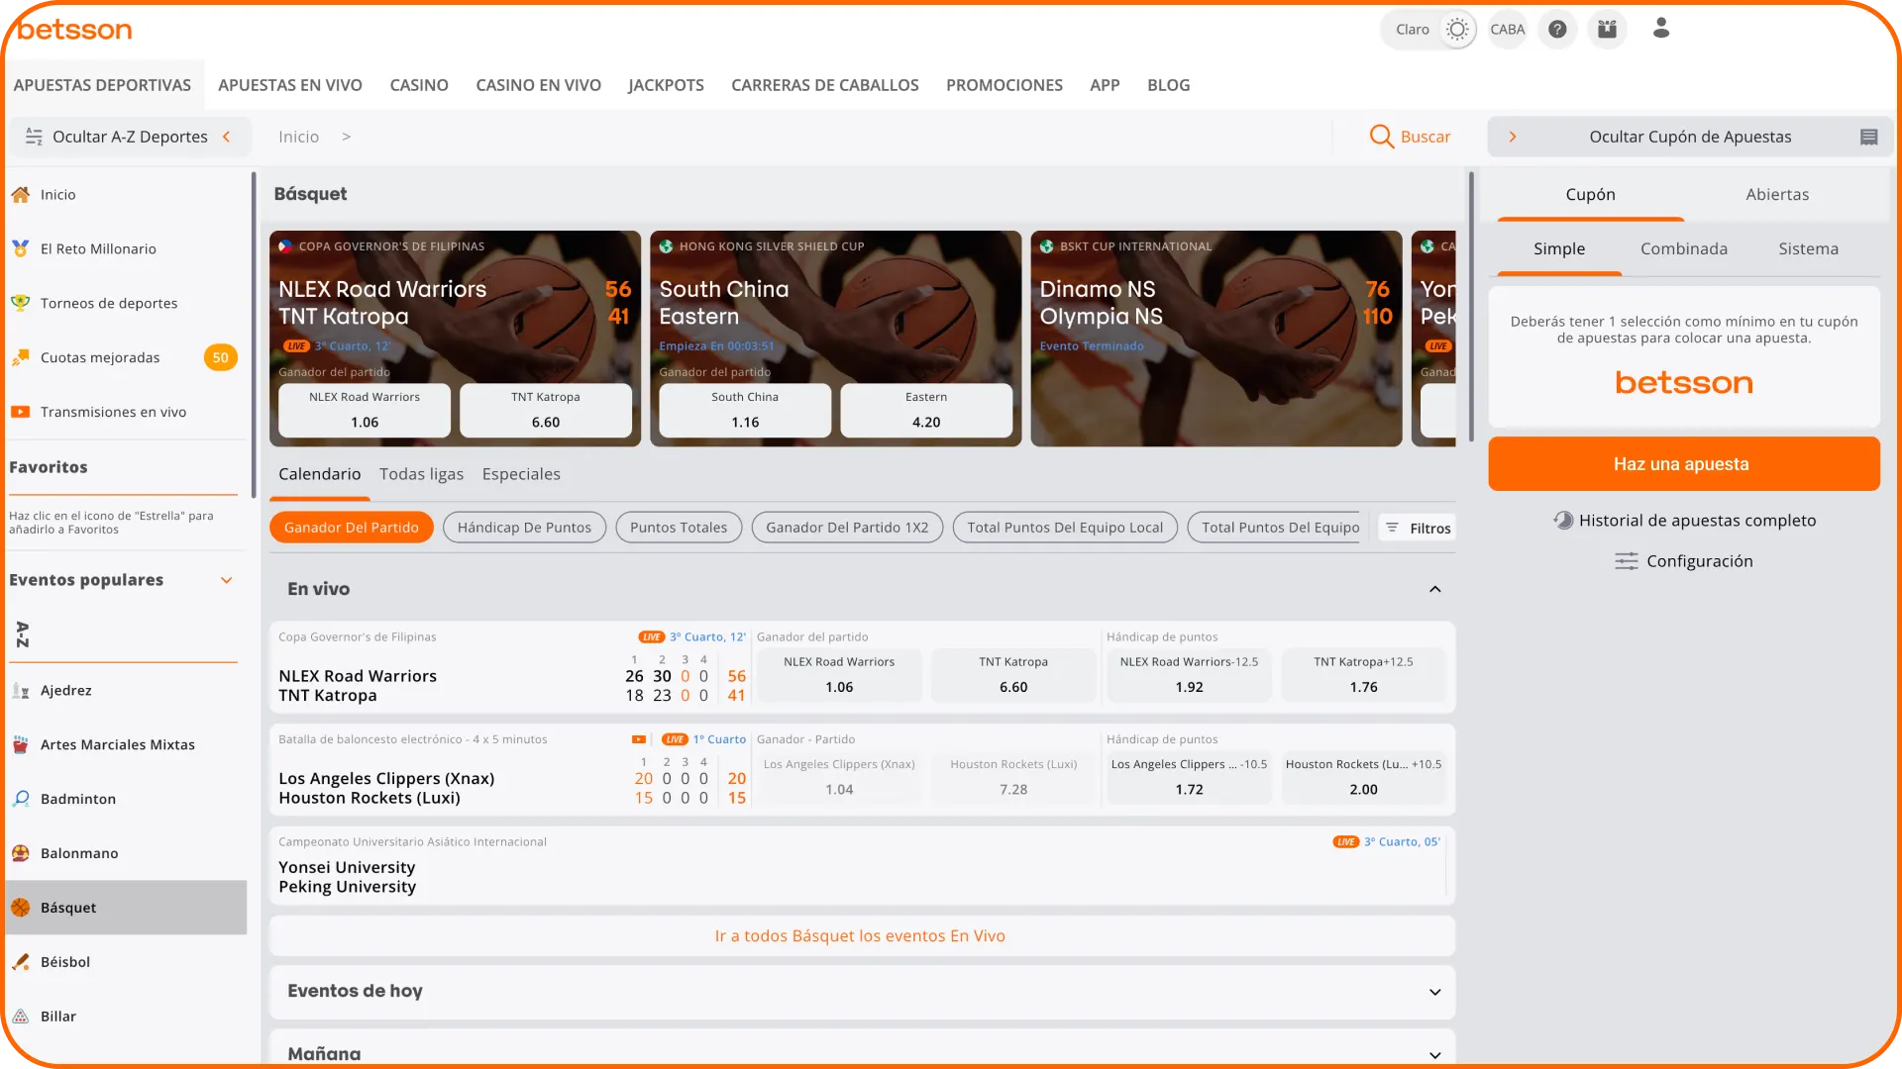Select Artes Marciales Mixtas
The height and width of the screenshot is (1069, 1902).
pyautogui.click(x=126, y=744)
